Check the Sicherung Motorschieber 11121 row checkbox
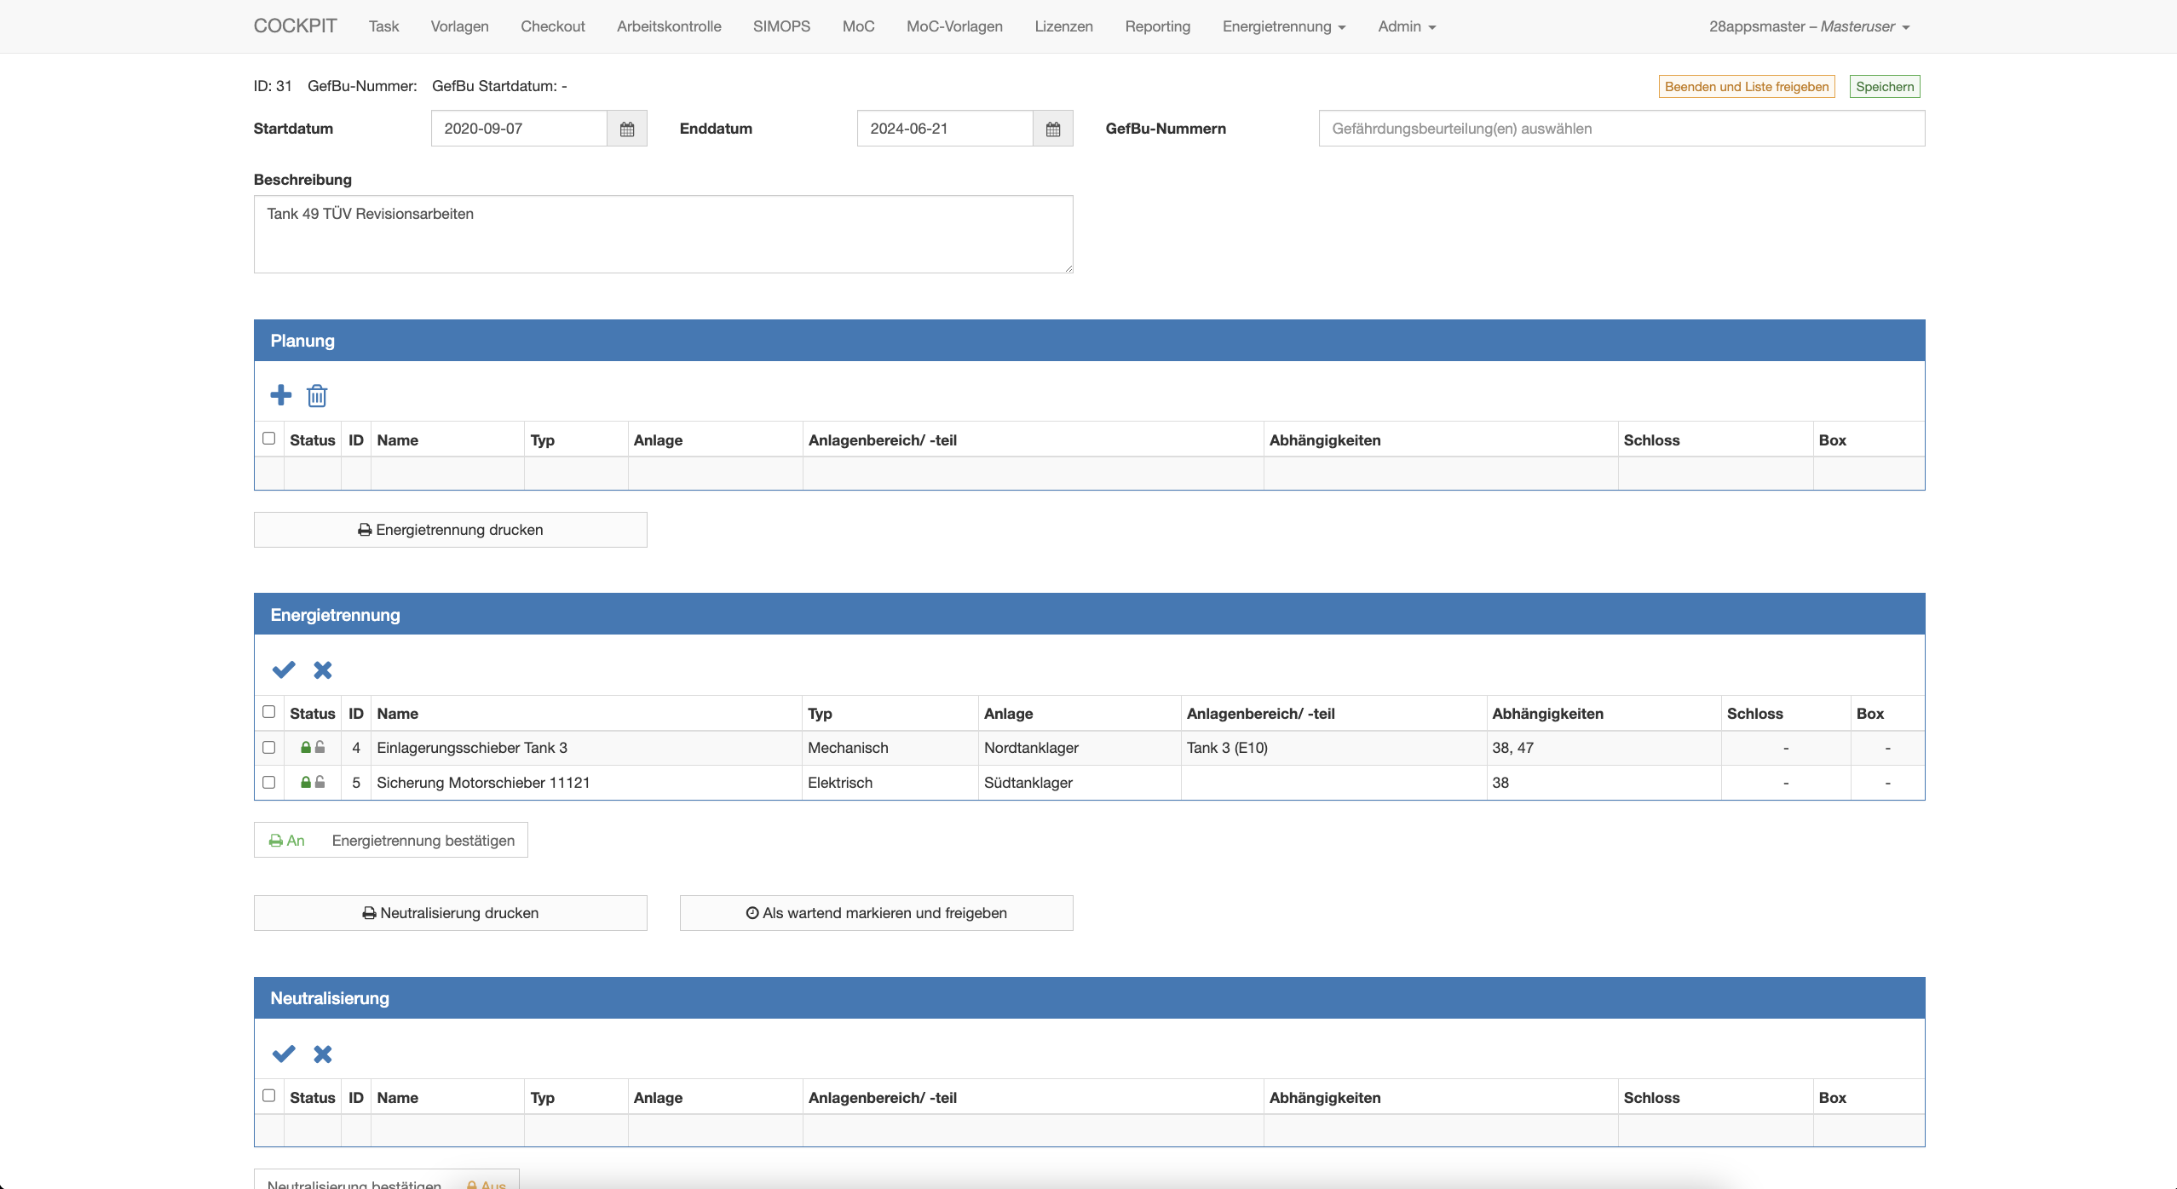 coord(269,782)
